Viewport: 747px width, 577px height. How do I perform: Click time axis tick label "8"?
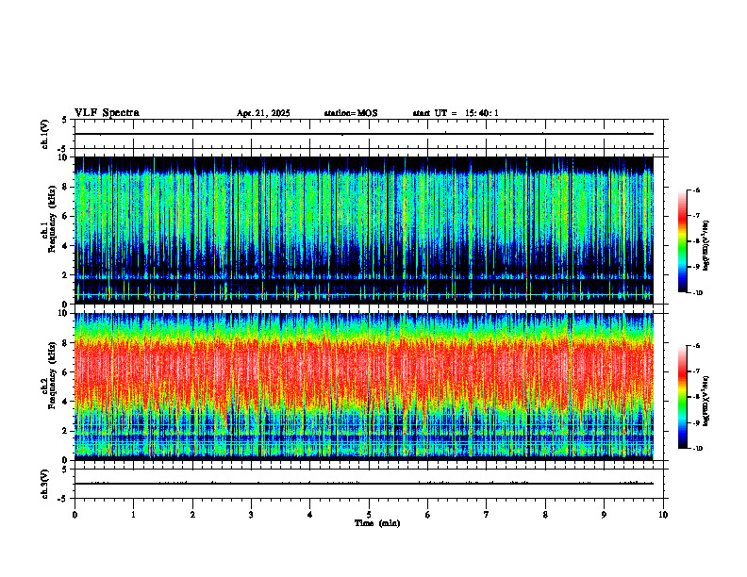(x=545, y=515)
